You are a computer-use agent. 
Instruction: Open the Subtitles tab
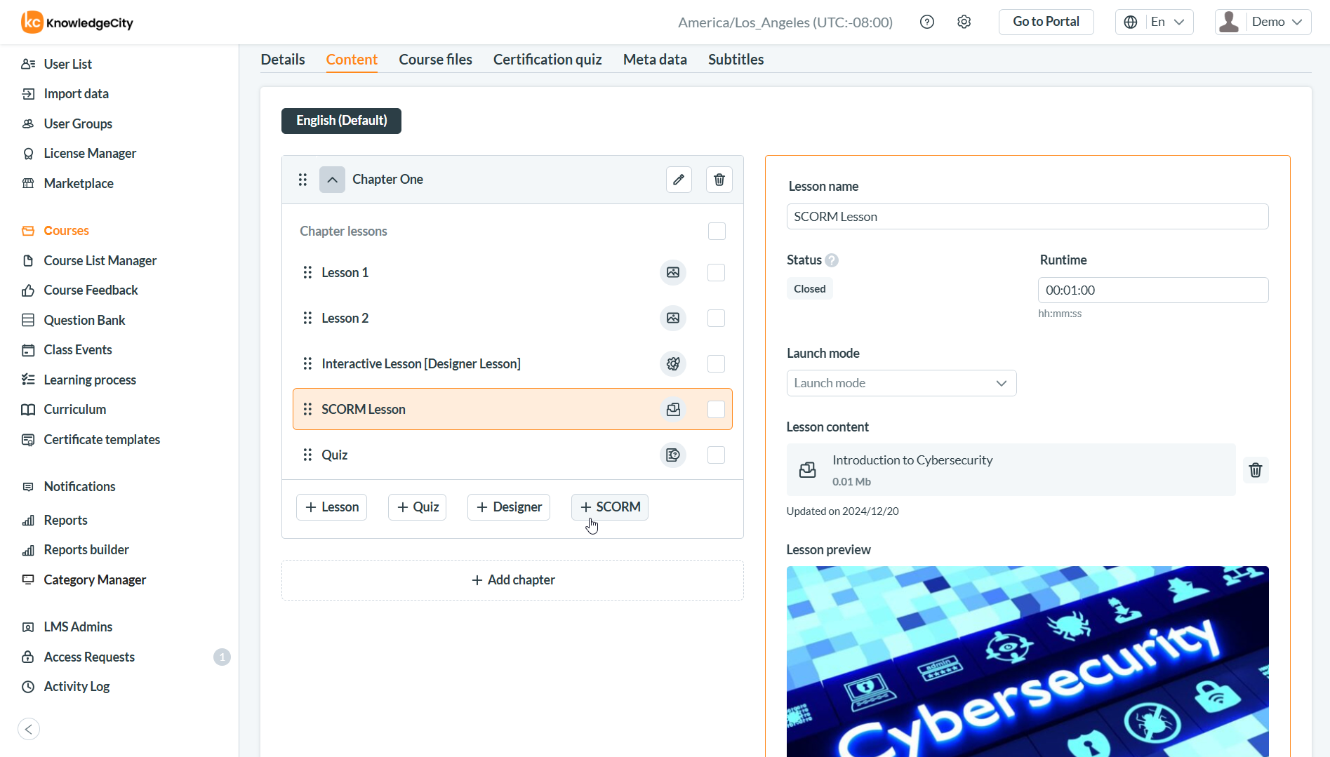point(735,60)
